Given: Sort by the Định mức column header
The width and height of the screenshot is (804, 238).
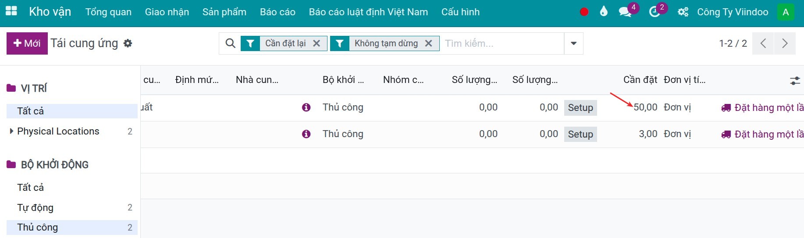Looking at the screenshot, I should pyautogui.click(x=197, y=79).
